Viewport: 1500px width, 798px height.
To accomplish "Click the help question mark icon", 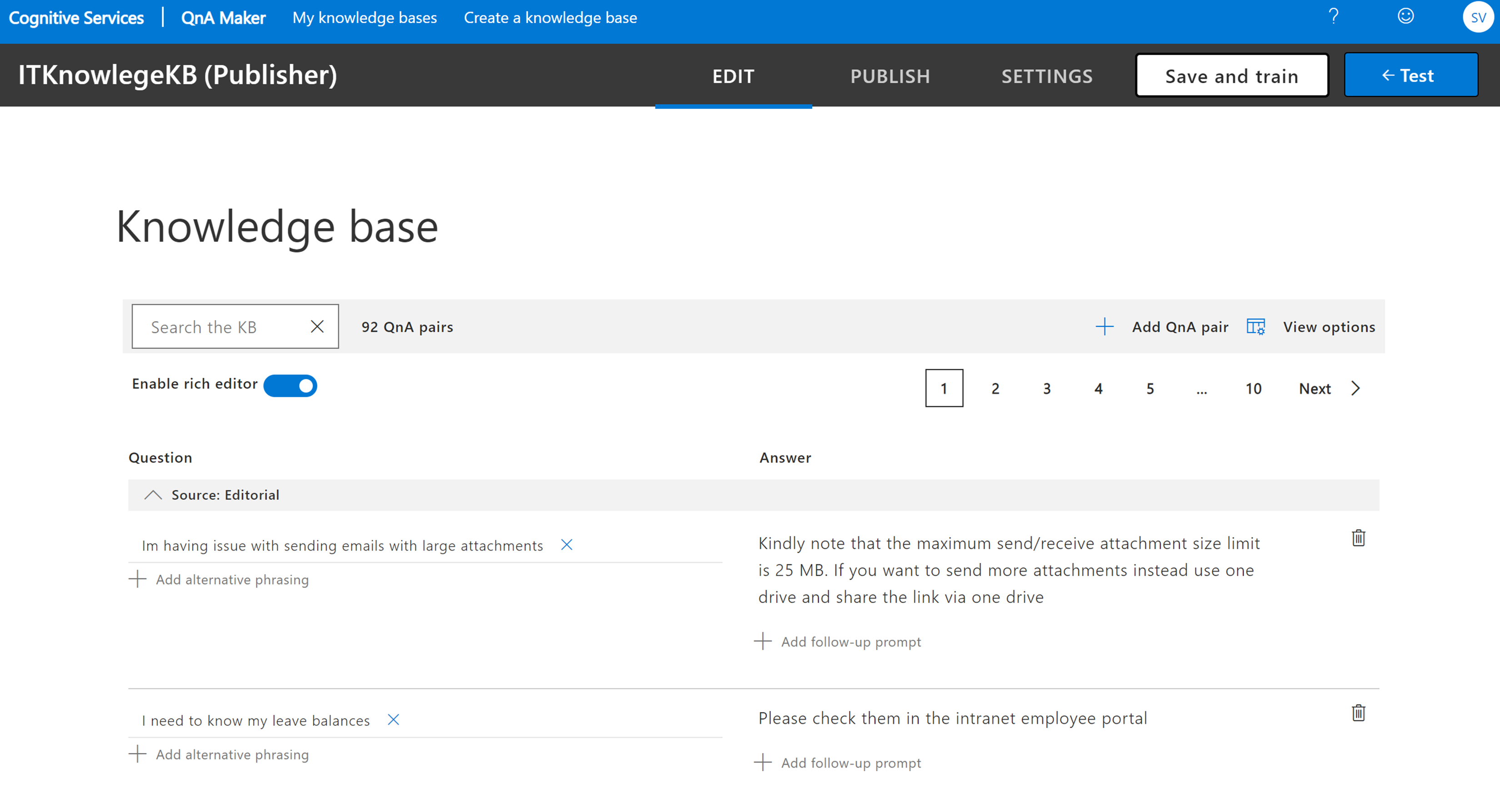I will pyautogui.click(x=1334, y=16).
